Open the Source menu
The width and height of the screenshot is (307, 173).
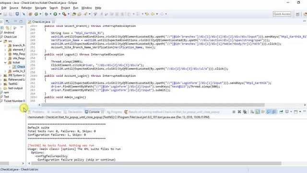point(14,8)
